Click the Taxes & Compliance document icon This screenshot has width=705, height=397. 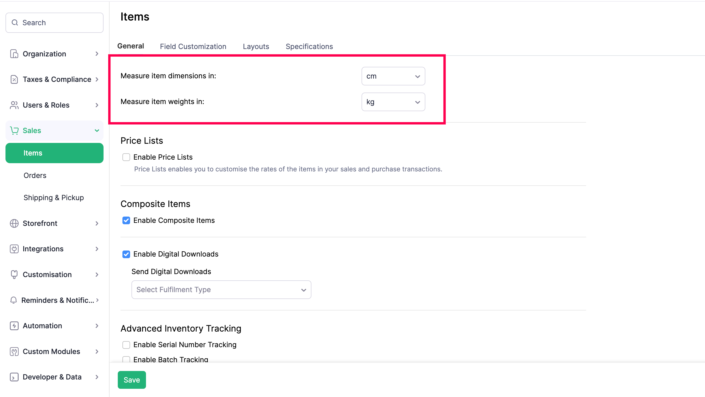(14, 79)
